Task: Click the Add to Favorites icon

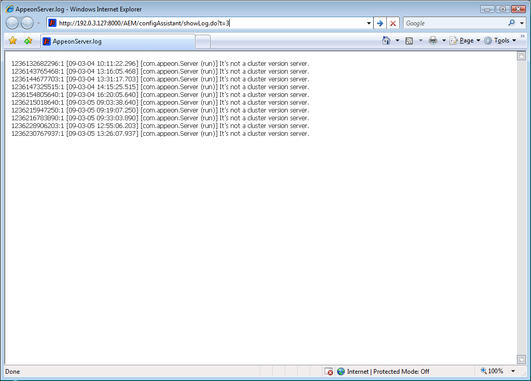Action: coord(29,40)
